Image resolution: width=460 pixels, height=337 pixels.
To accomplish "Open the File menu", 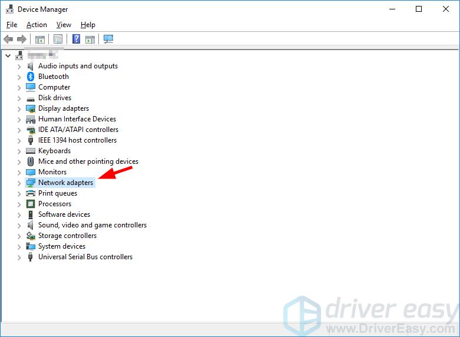I will point(12,25).
